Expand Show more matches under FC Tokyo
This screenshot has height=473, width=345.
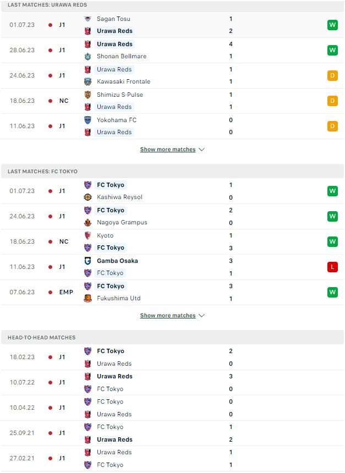point(168,316)
